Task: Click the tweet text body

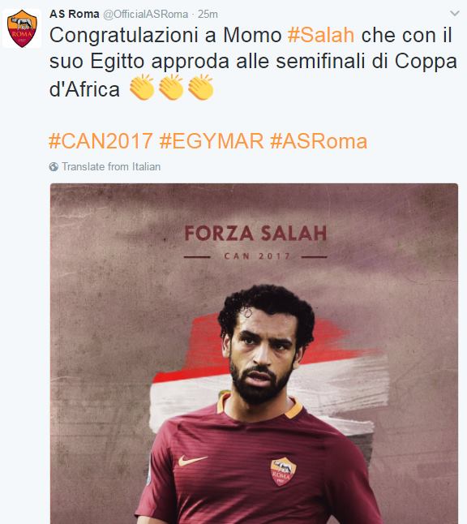Action: tap(253, 62)
